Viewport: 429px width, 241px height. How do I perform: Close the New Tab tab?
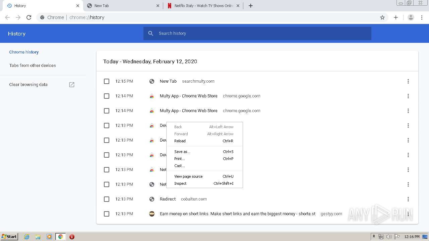click(x=158, y=6)
